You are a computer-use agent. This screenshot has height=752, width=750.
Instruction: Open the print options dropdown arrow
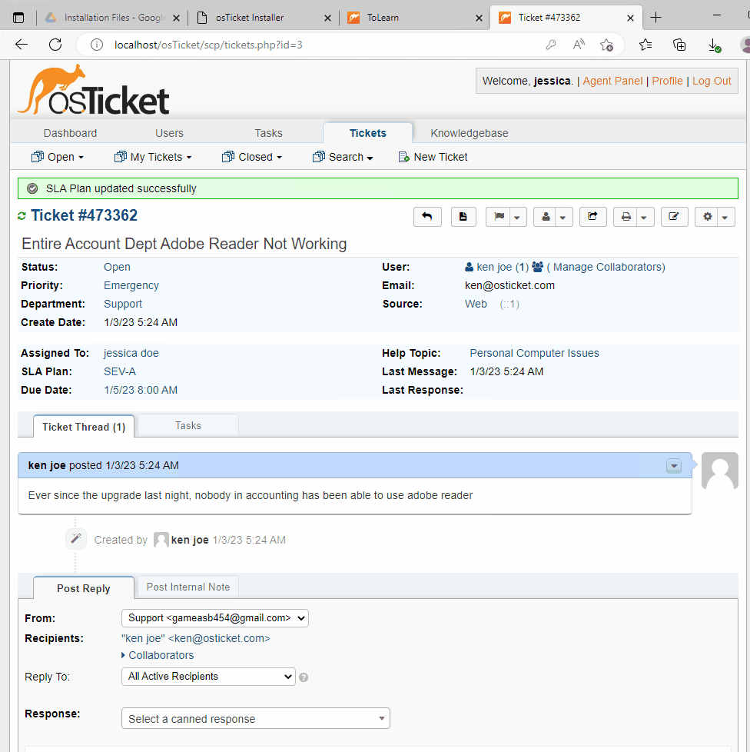click(645, 218)
